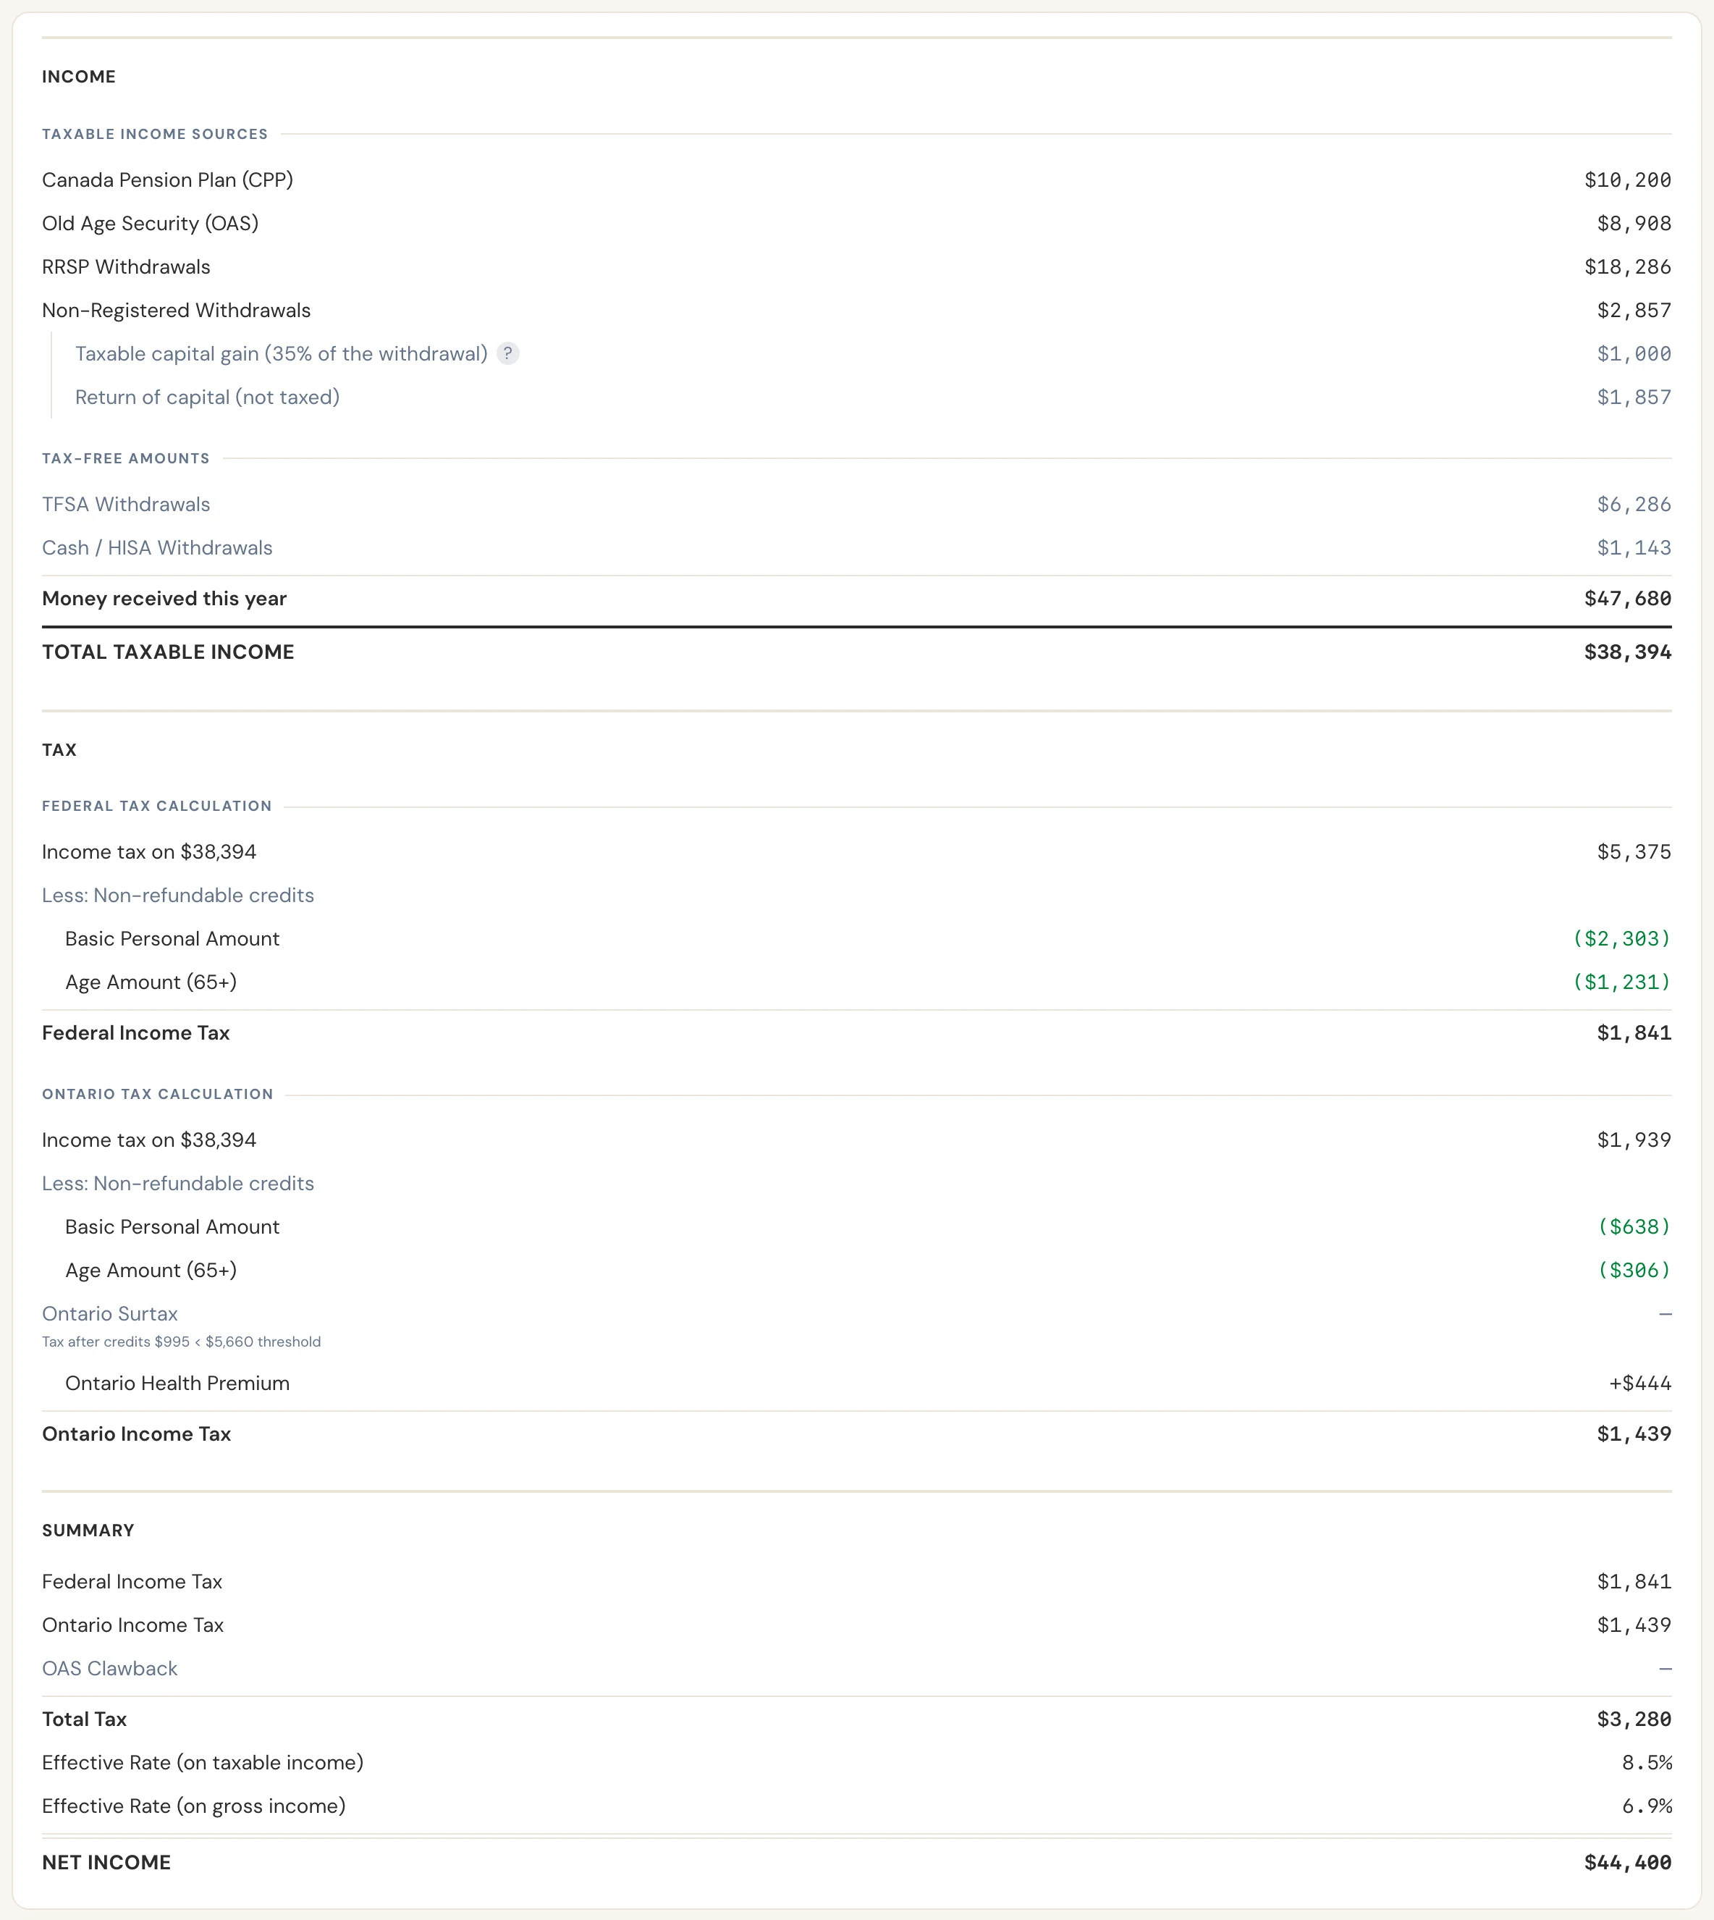Select the OAS Clawback label
This screenshot has height=1920, width=1714.
pyautogui.click(x=110, y=1669)
